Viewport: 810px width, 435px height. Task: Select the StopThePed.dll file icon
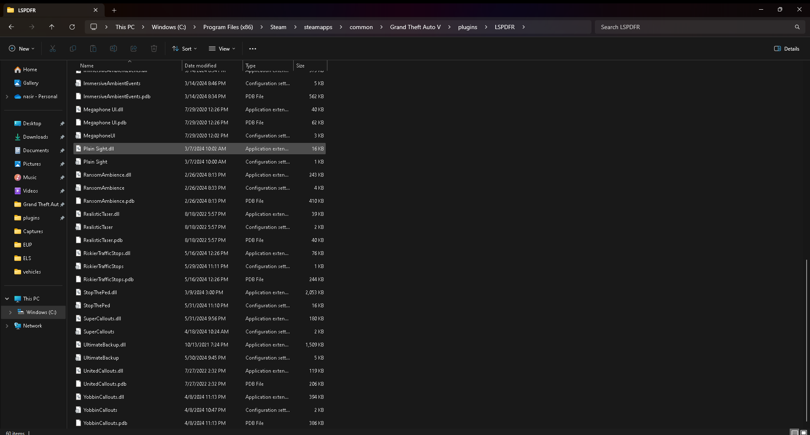coord(78,293)
